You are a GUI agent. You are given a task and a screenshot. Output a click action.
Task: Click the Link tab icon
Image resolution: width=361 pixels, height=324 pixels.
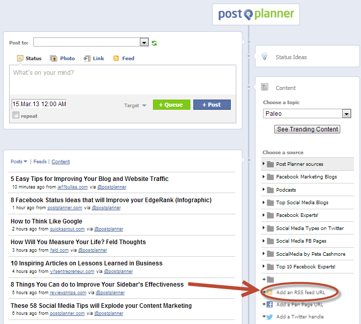point(87,59)
